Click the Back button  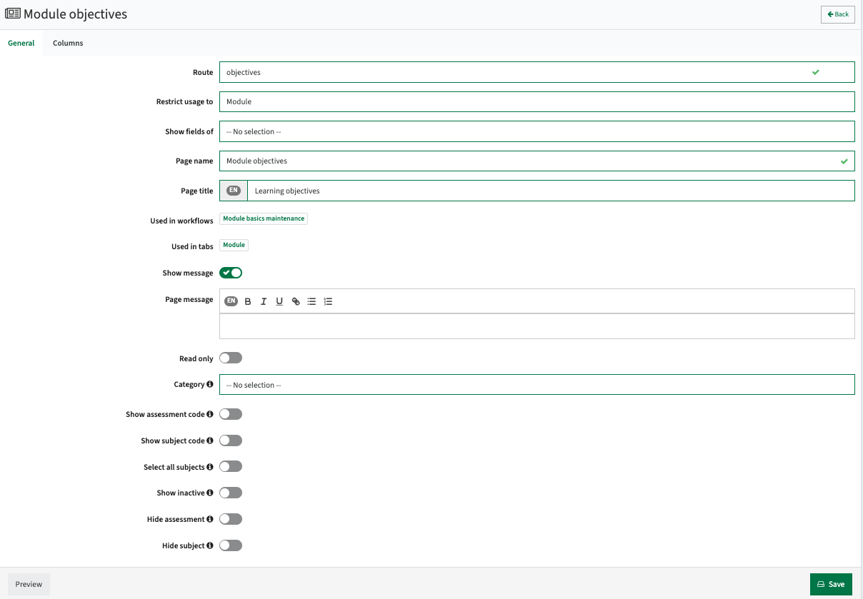pos(838,14)
